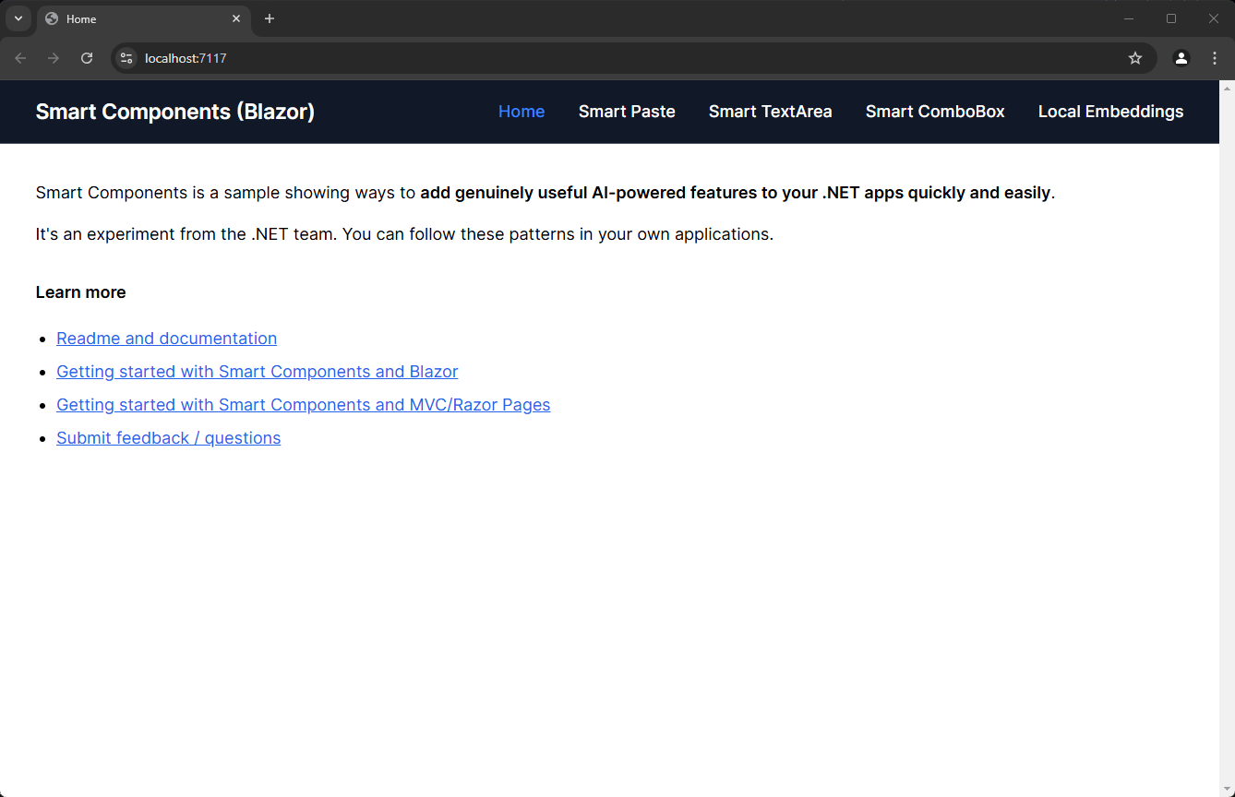The height and width of the screenshot is (797, 1235).
Task: Maximize the browser window
Action: click(1171, 18)
